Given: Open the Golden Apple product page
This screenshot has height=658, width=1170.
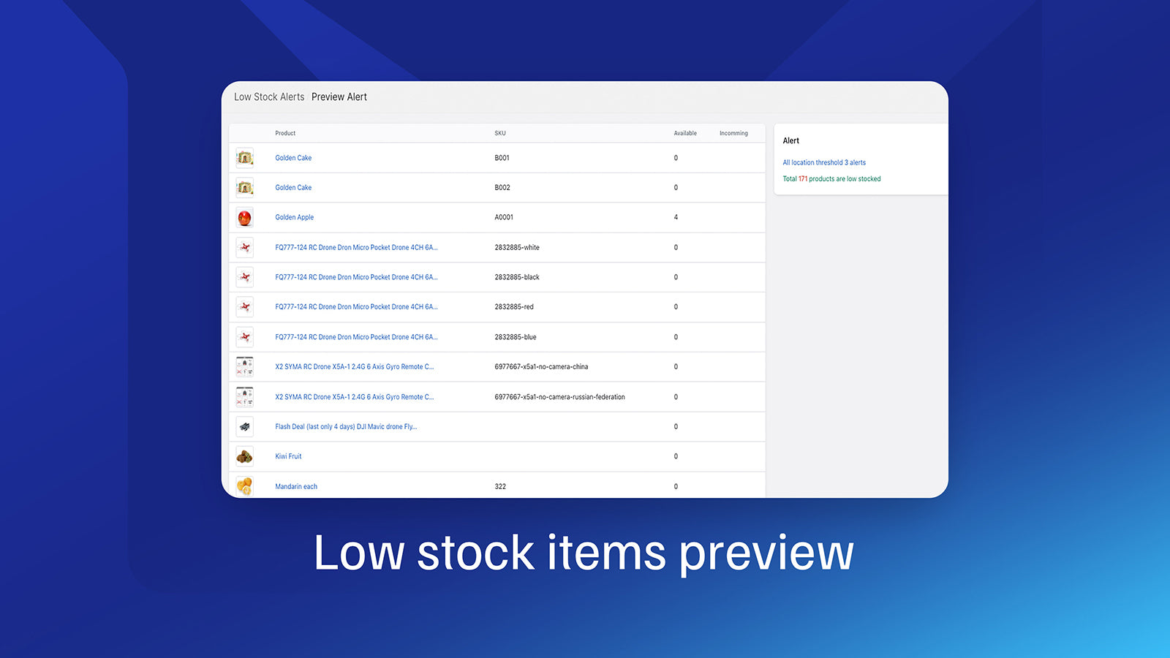Looking at the screenshot, I should tap(294, 217).
